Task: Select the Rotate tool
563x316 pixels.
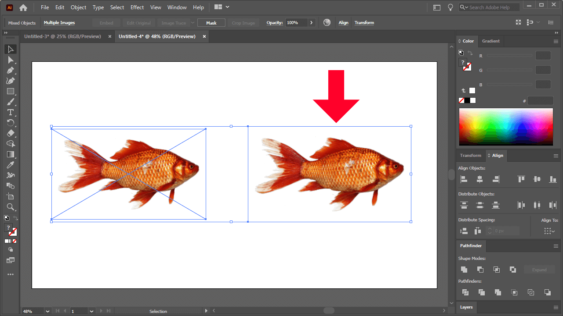Action: click(11, 123)
